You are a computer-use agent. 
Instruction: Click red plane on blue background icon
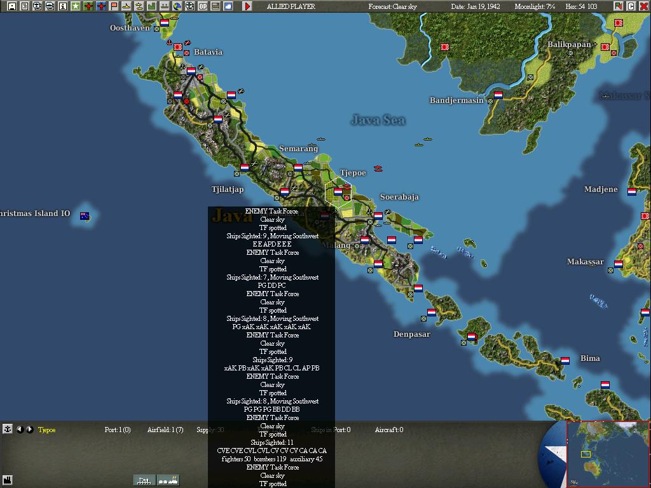[101, 6]
